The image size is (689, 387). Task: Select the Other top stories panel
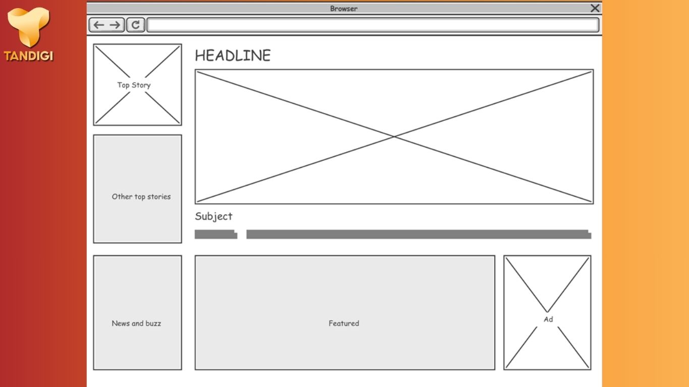point(137,189)
